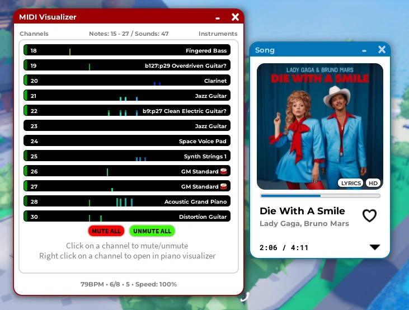Favorite the song with the heart icon
Image resolution: width=409 pixels, height=310 pixels.
369,215
